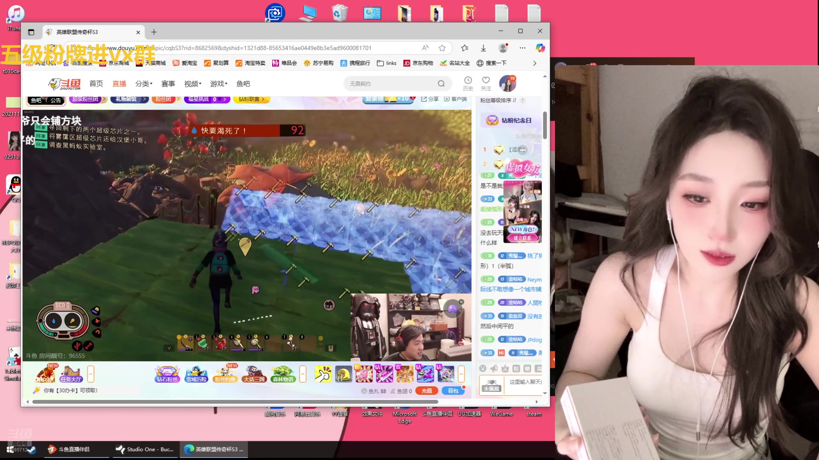Open Edge tab actions menu icon
The image size is (819, 460).
click(x=31, y=32)
